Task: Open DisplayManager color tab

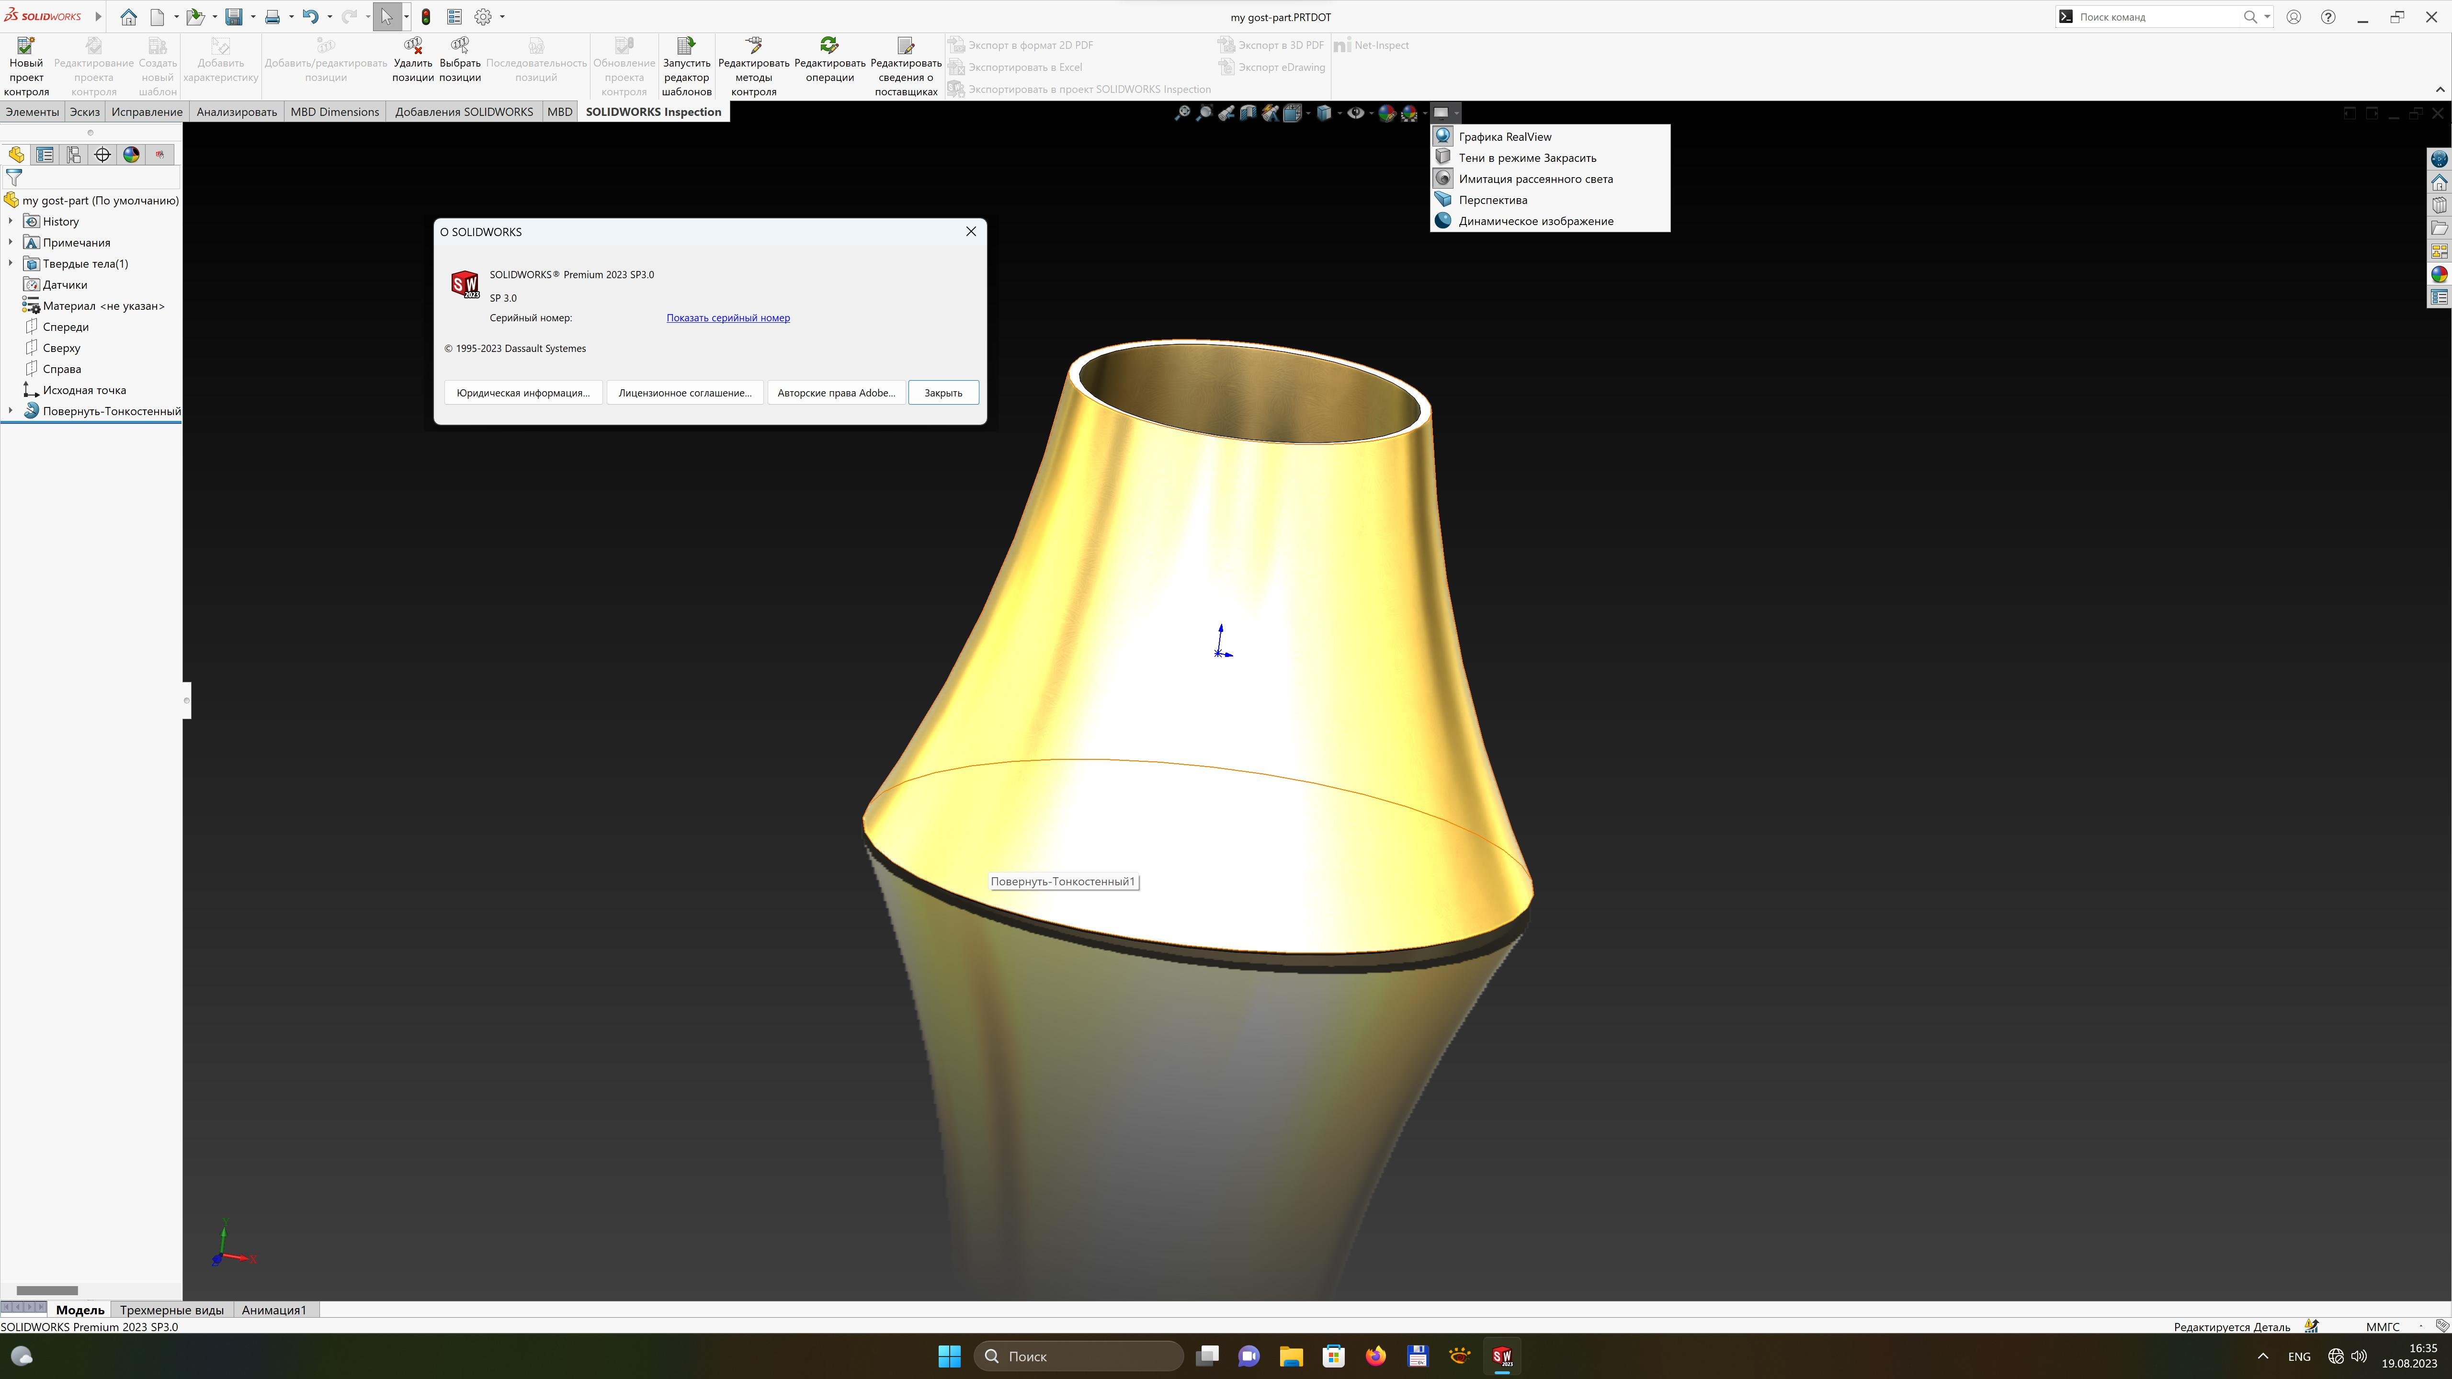Action: (131, 154)
